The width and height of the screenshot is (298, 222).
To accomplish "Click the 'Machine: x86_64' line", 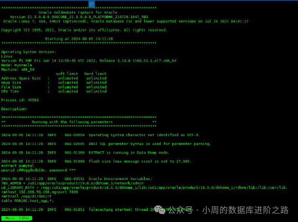I will [x=18, y=69].
